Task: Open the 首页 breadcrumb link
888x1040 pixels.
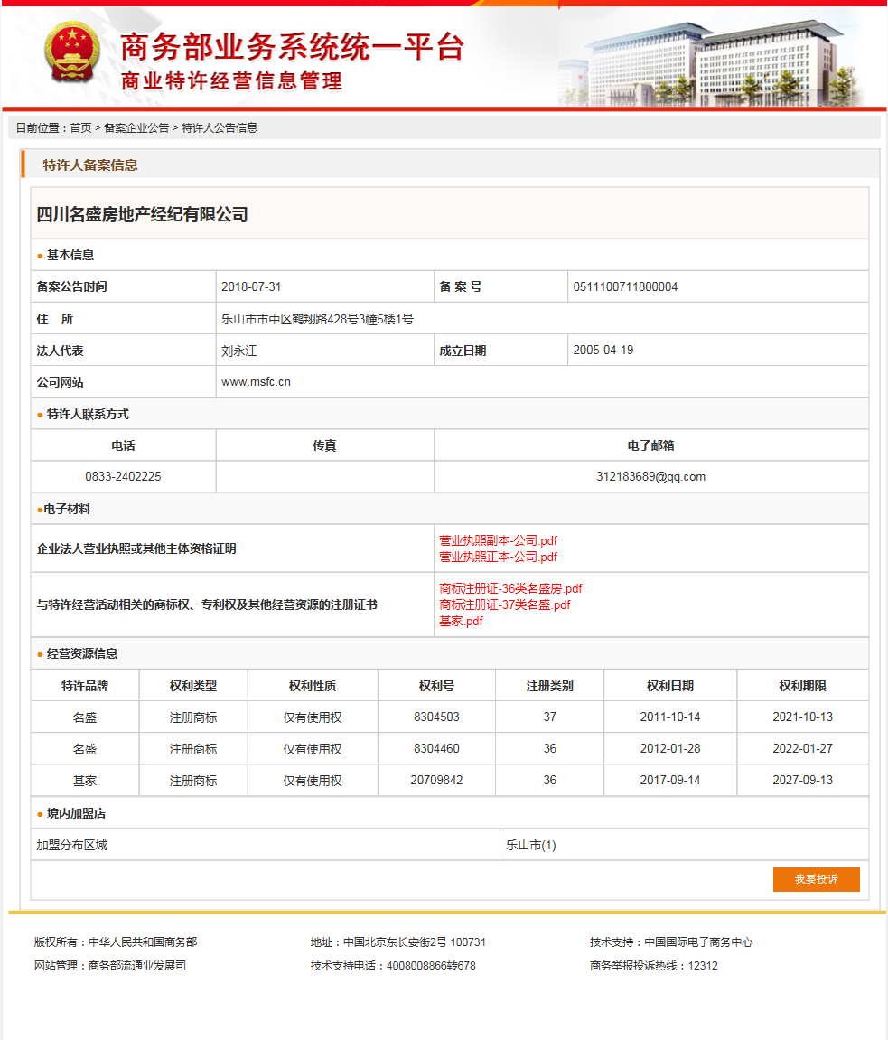Action: (81, 128)
